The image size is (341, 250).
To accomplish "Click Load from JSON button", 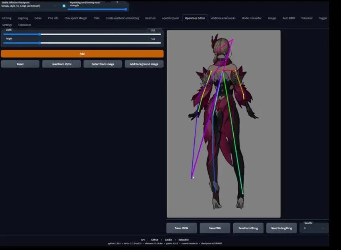I will [x=61, y=64].
